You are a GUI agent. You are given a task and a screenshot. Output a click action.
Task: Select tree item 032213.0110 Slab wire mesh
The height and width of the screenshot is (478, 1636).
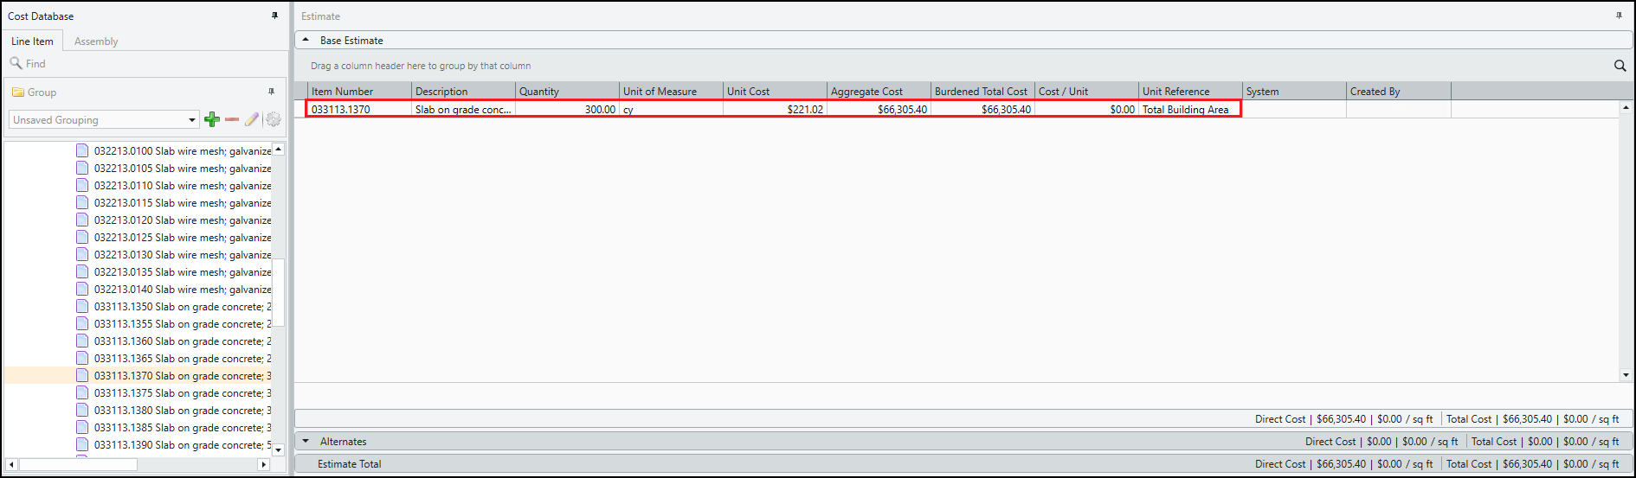183,185
